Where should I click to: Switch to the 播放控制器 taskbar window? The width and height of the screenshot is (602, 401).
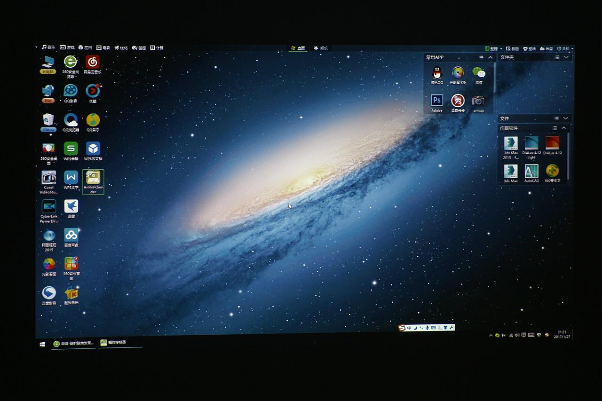(x=120, y=343)
